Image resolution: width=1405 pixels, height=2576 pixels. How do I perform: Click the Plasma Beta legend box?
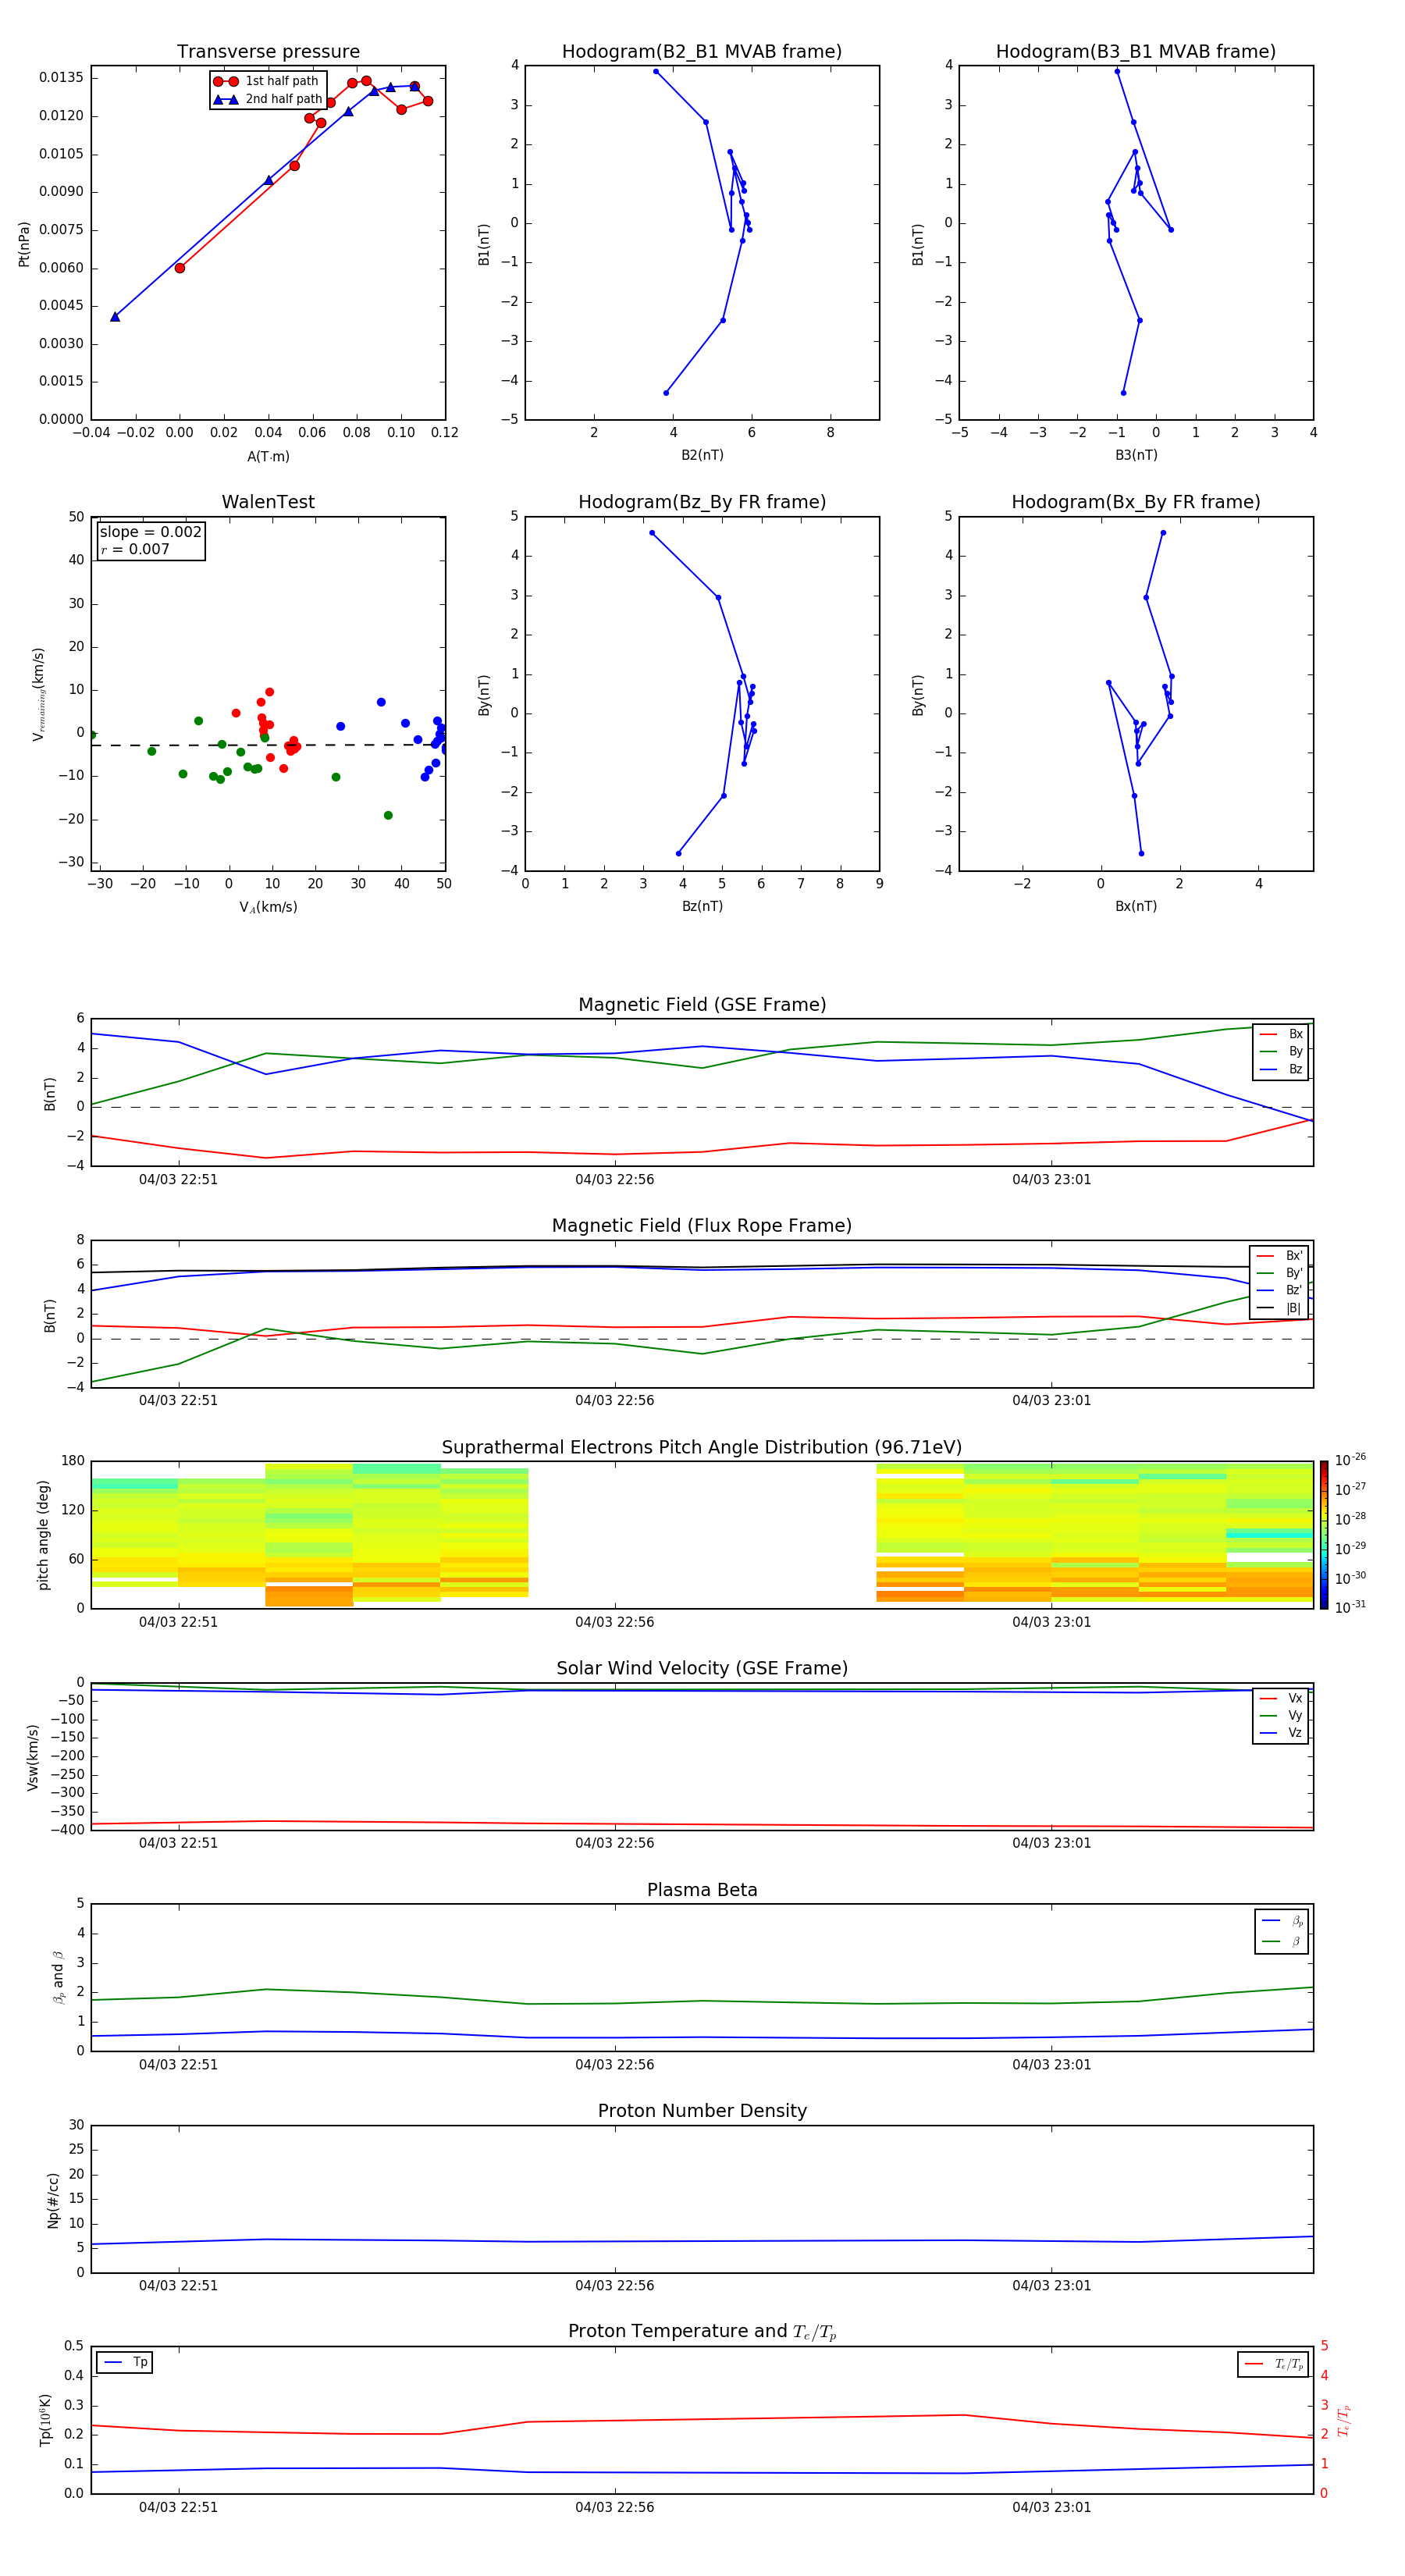point(1281,1931)
